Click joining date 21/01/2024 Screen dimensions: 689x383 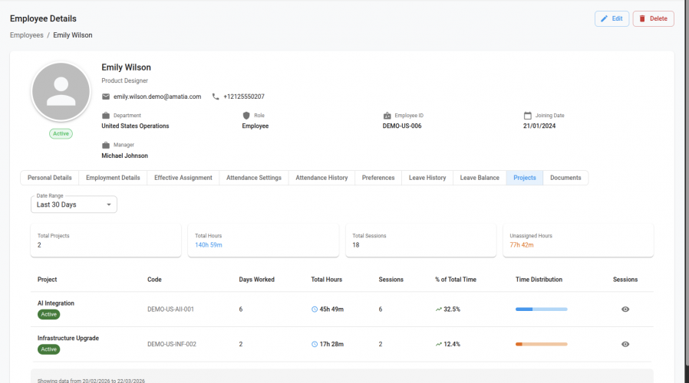[x=539, y=126]
